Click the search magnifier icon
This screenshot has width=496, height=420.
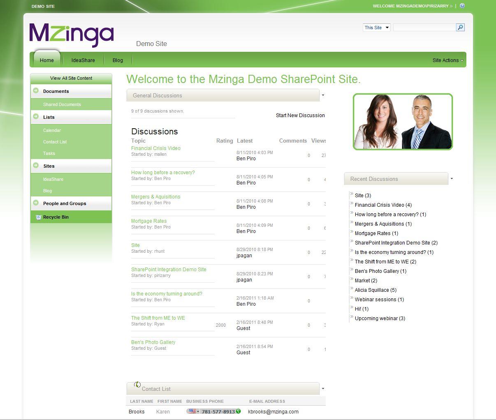click(x=460, y=28)
